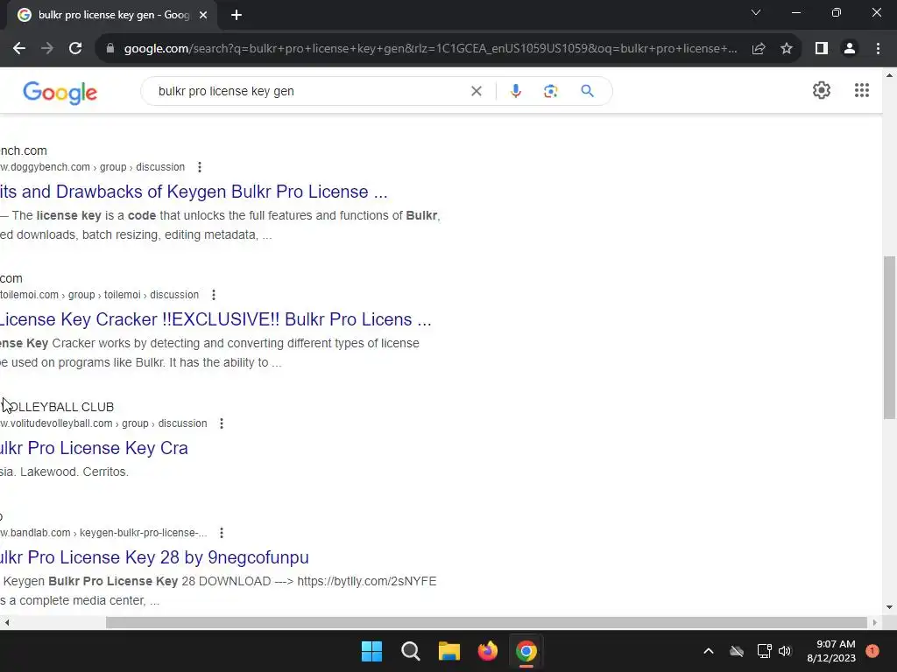Click the scroll down arrow
This screenshot has height=672, width=897.
pyautogui.click(x=890, y=607)
